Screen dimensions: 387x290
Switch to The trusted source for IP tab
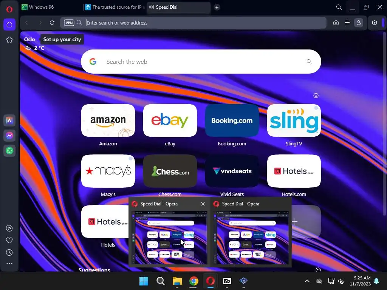(115, 7)
